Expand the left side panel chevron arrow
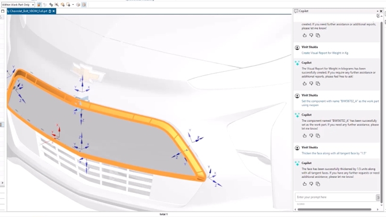The image size is (386, 217). 2,183
